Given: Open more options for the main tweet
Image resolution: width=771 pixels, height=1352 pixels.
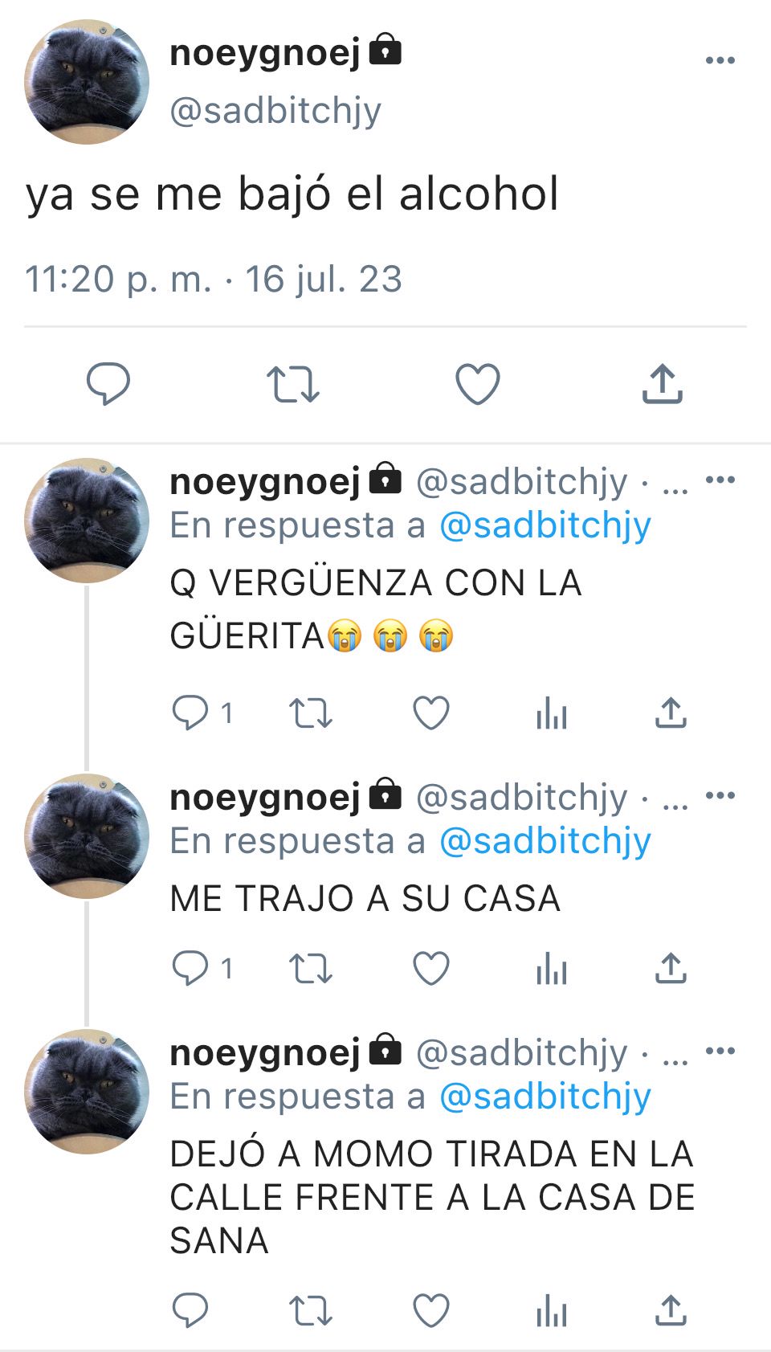Looking at the screenshot, I should coord(720,60).
